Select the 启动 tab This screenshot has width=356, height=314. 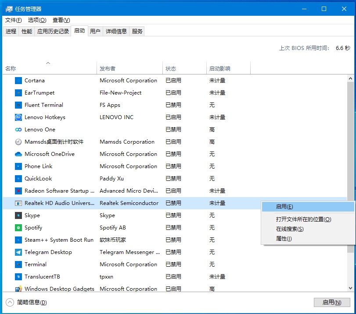coord(79,31)
